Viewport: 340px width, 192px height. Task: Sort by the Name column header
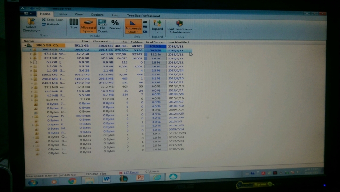point(28,41)
